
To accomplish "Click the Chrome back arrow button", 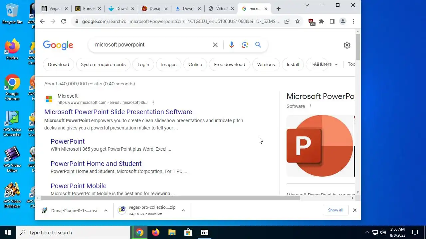I will coord(42,21).
